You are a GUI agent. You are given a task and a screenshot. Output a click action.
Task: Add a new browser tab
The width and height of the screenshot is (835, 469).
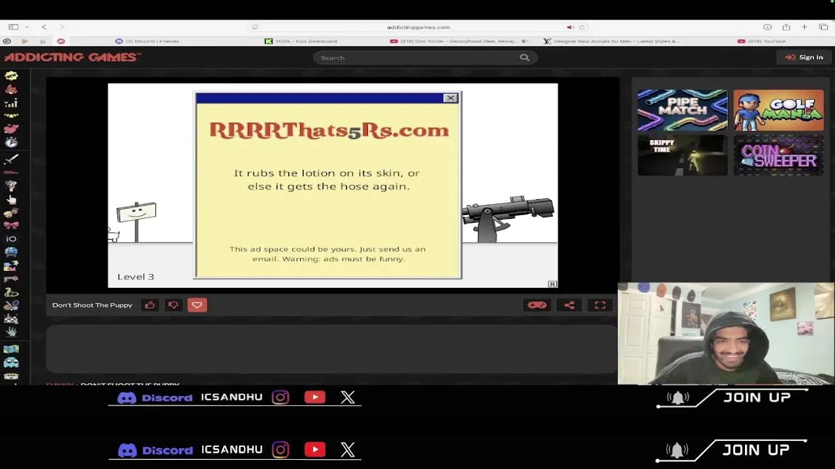(x=804, y=27)
